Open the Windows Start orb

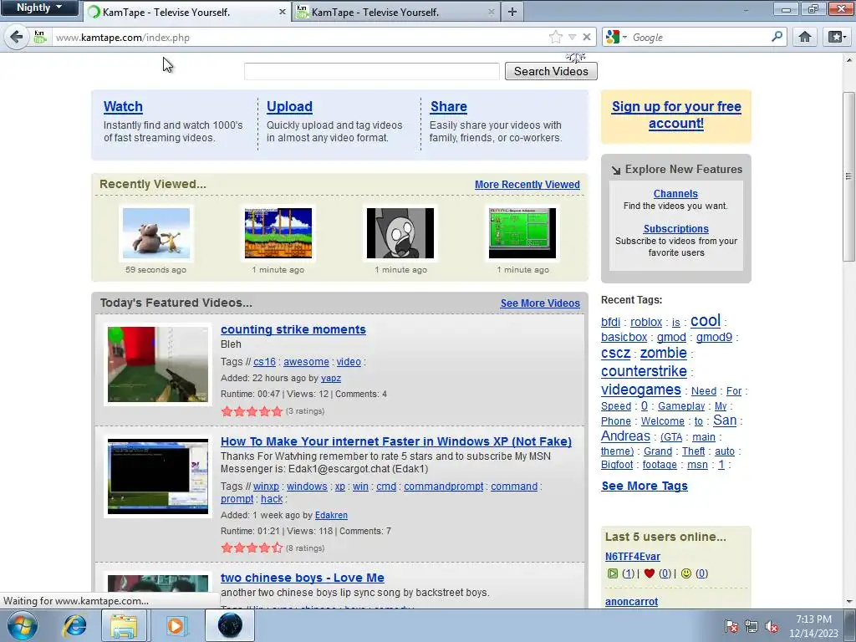click(22, 625)
